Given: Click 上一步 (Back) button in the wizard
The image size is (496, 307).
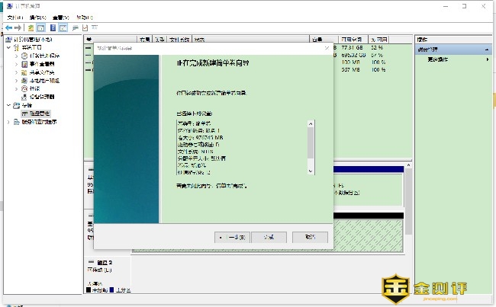Looking at the screenshot, I should pos(230,237).
